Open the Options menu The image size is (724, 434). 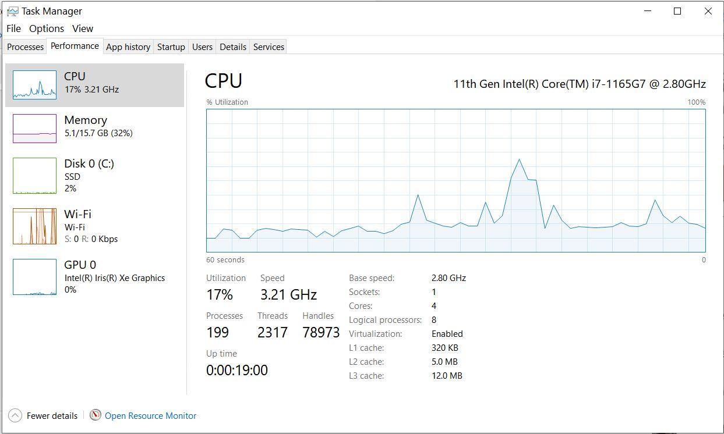click(47, 29)
